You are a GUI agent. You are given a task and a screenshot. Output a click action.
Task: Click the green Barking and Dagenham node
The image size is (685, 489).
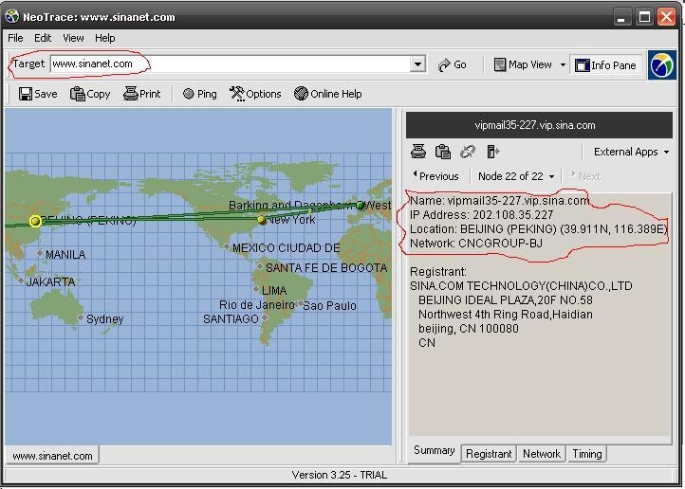click(x=360, y=205)
